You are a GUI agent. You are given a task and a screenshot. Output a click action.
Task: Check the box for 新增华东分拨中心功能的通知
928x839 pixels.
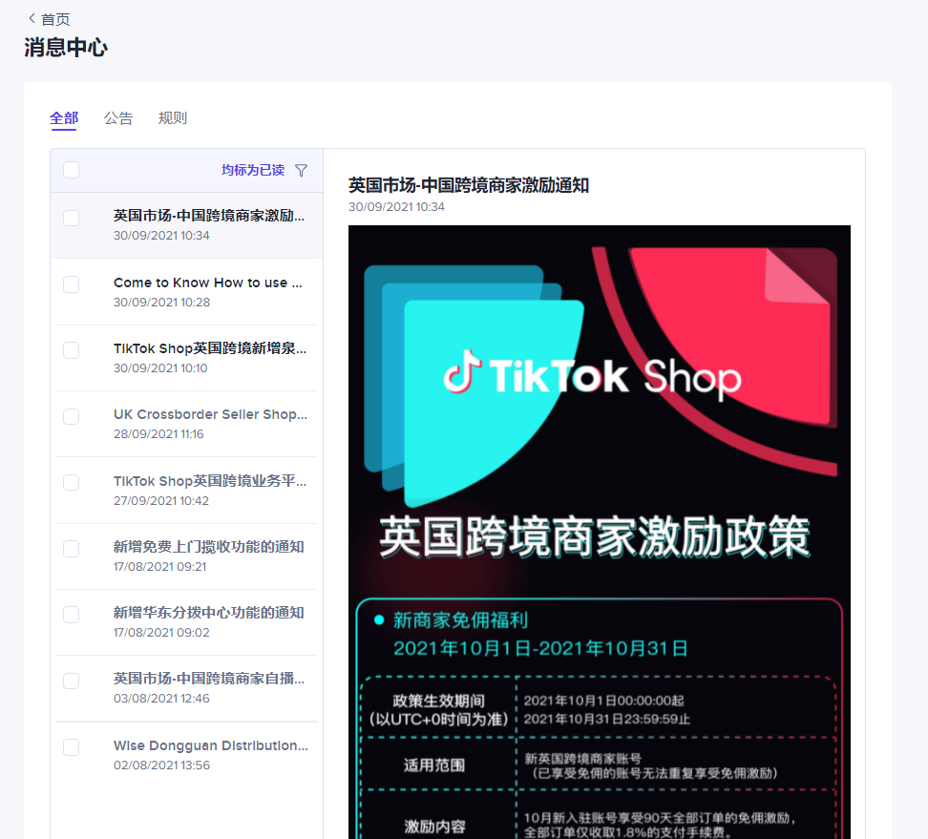click(71, 615)
